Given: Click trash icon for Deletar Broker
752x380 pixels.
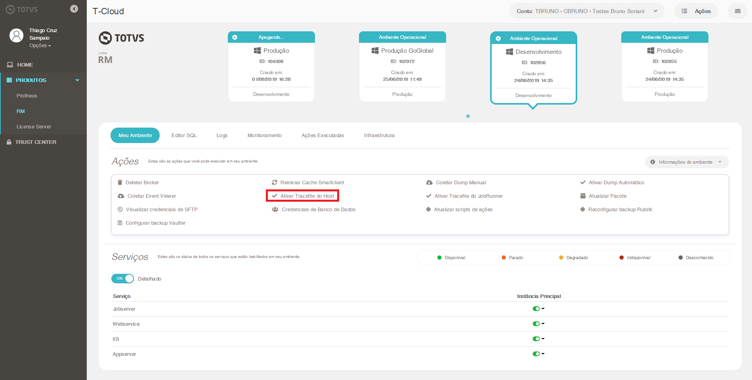Looking at the screenshot, I should point(120,182).
